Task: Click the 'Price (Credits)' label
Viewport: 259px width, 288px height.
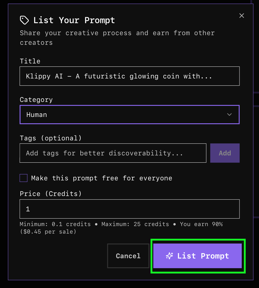Action: click(51, 194)
